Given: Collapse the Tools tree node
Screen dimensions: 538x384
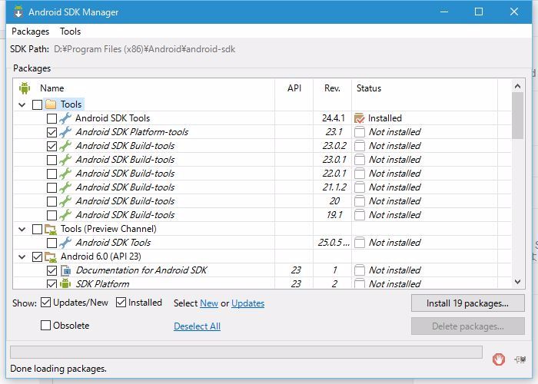Looking at the screenshot, I should coord(22,104).
